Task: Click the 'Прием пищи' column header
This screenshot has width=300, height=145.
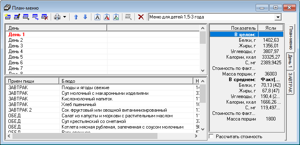Action: point(32,81)
